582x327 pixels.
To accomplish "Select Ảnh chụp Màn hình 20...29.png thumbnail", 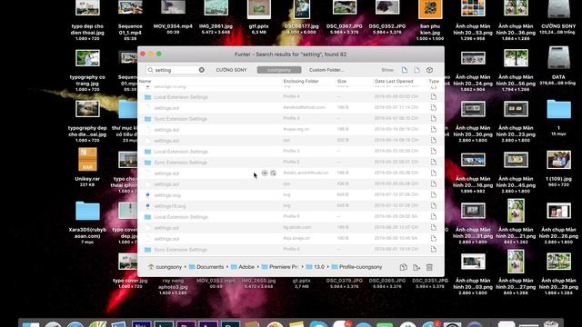I will tap(558, 262).
